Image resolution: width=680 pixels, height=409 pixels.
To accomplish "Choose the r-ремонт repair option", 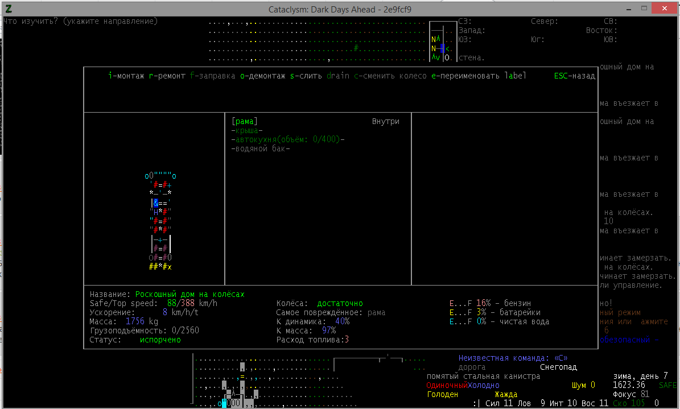I will (x=167, y=76).
